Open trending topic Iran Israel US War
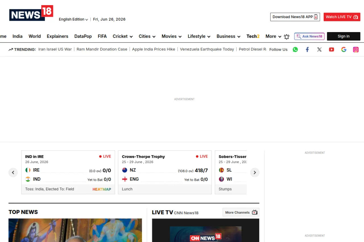 point(55,49)
